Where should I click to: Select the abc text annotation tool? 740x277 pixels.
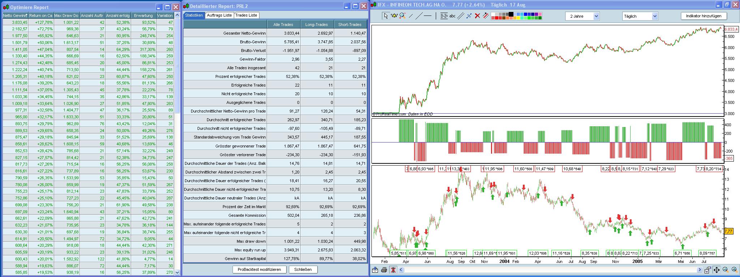pyautogui.click(x=452, y=16)
